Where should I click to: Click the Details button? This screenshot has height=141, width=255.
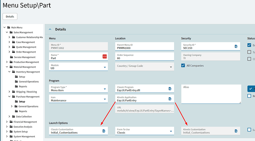tap(10, 16)
